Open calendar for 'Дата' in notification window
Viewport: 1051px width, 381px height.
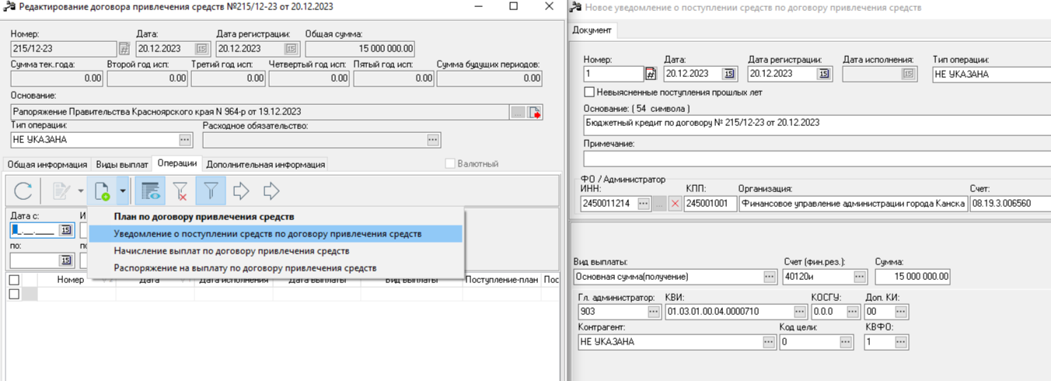(x=729, y=74)
